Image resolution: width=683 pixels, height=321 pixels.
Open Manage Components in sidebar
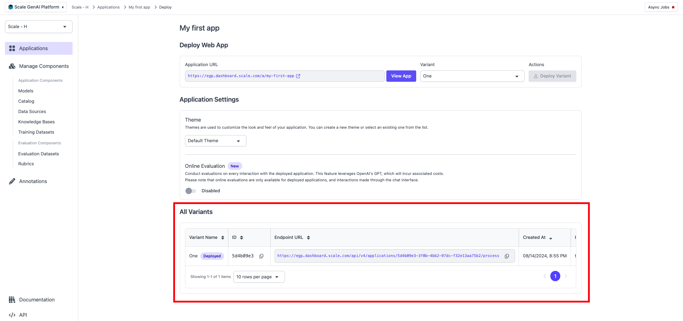click(39, 66)
